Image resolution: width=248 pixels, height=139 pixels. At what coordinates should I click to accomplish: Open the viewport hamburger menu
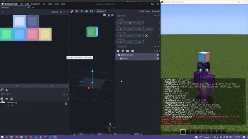click(x=112, y=15)
